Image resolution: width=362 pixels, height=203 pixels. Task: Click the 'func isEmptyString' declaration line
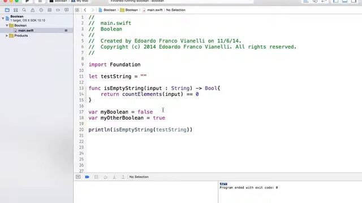154,88
